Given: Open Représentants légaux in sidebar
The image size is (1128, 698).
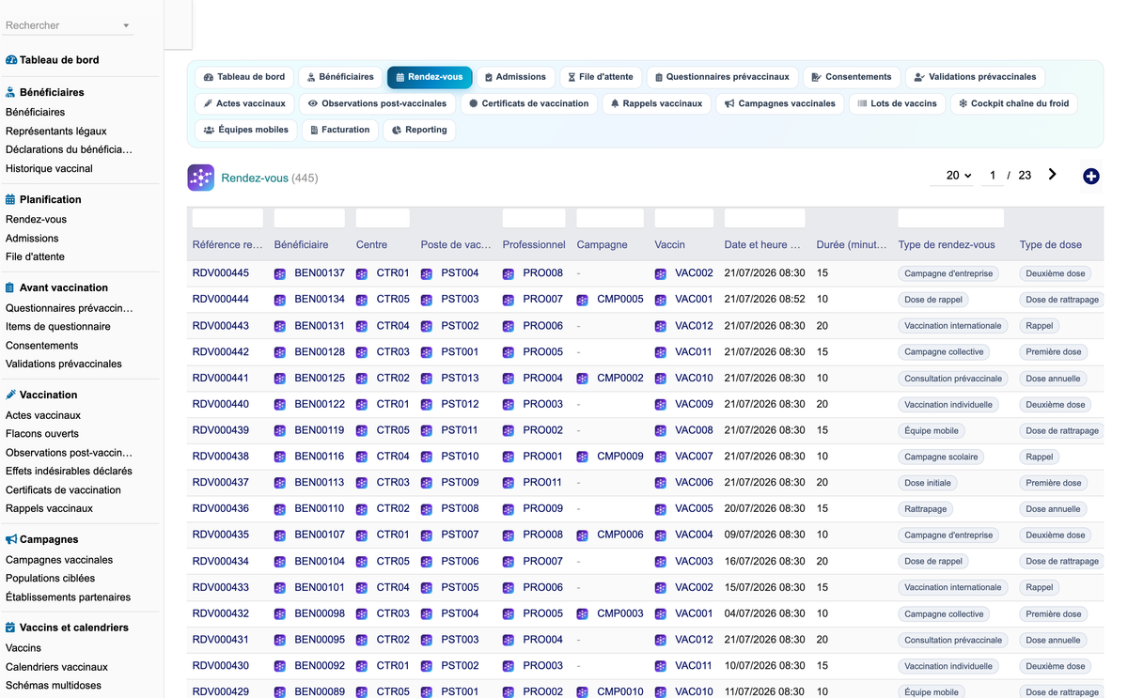Looking at the screenshot, I should 56,132.
